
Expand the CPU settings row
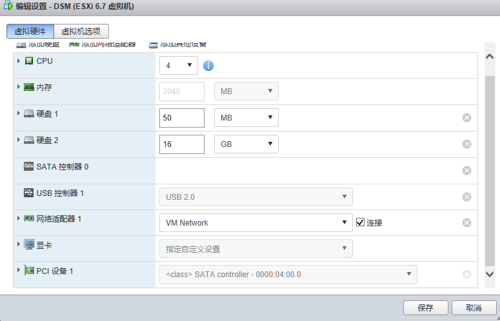(x=19, y=61)
